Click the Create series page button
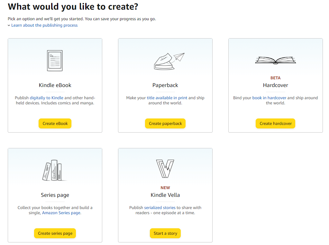The width and height of the screenshot is (329, 245). [55, 233]
